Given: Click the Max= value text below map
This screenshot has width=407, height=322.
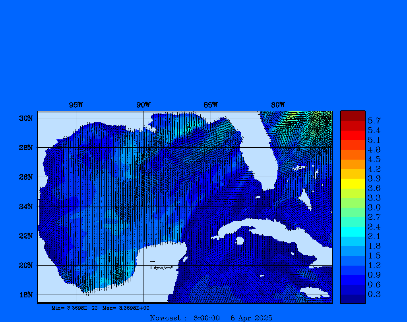Looking at the screenshot, I should (x=126, y=308).
